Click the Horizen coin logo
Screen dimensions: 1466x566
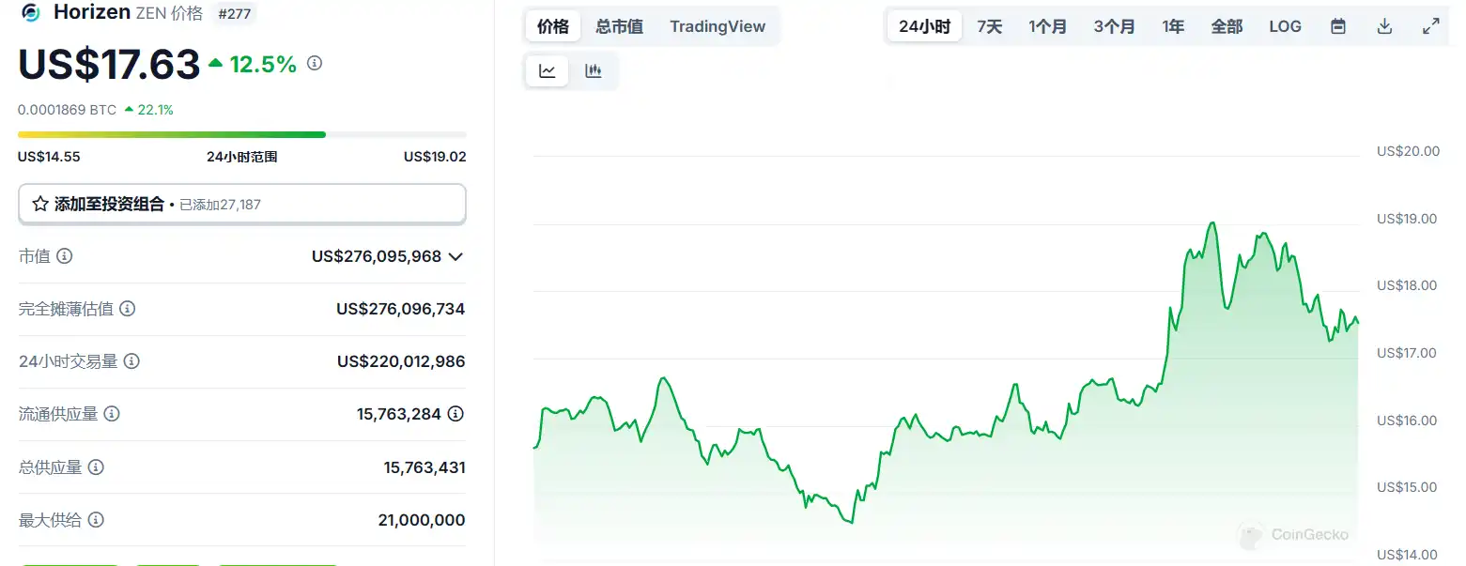(x=31, y=13)
